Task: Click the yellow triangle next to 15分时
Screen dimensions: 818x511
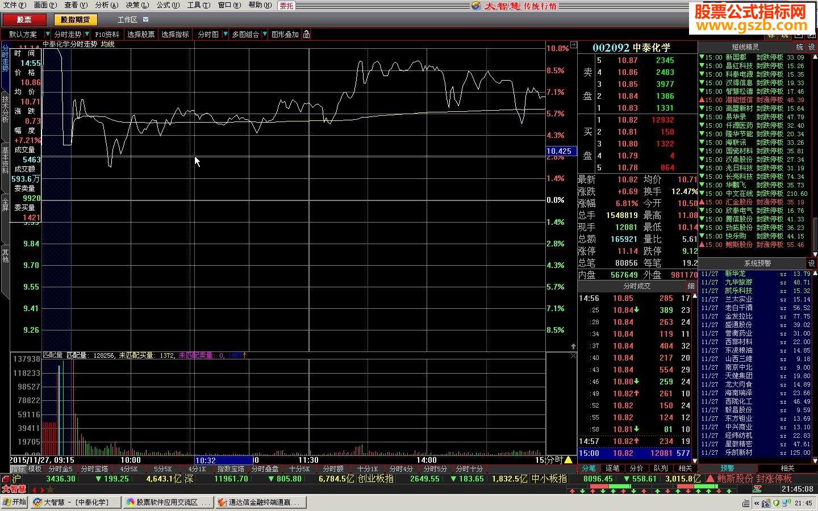Action: point(568,460)
